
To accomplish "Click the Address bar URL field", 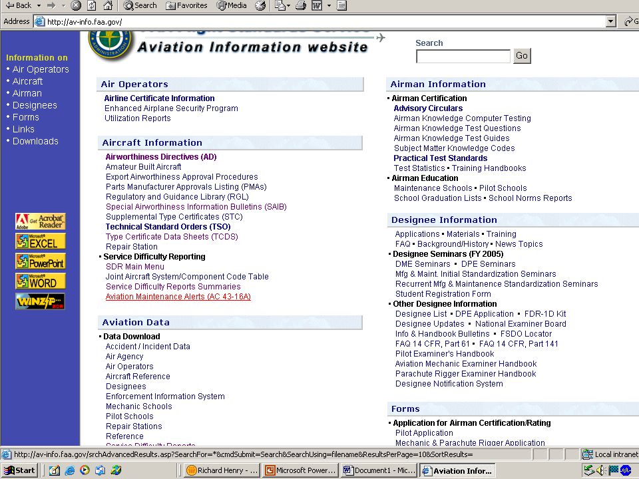I will click(x=320, y=21).
